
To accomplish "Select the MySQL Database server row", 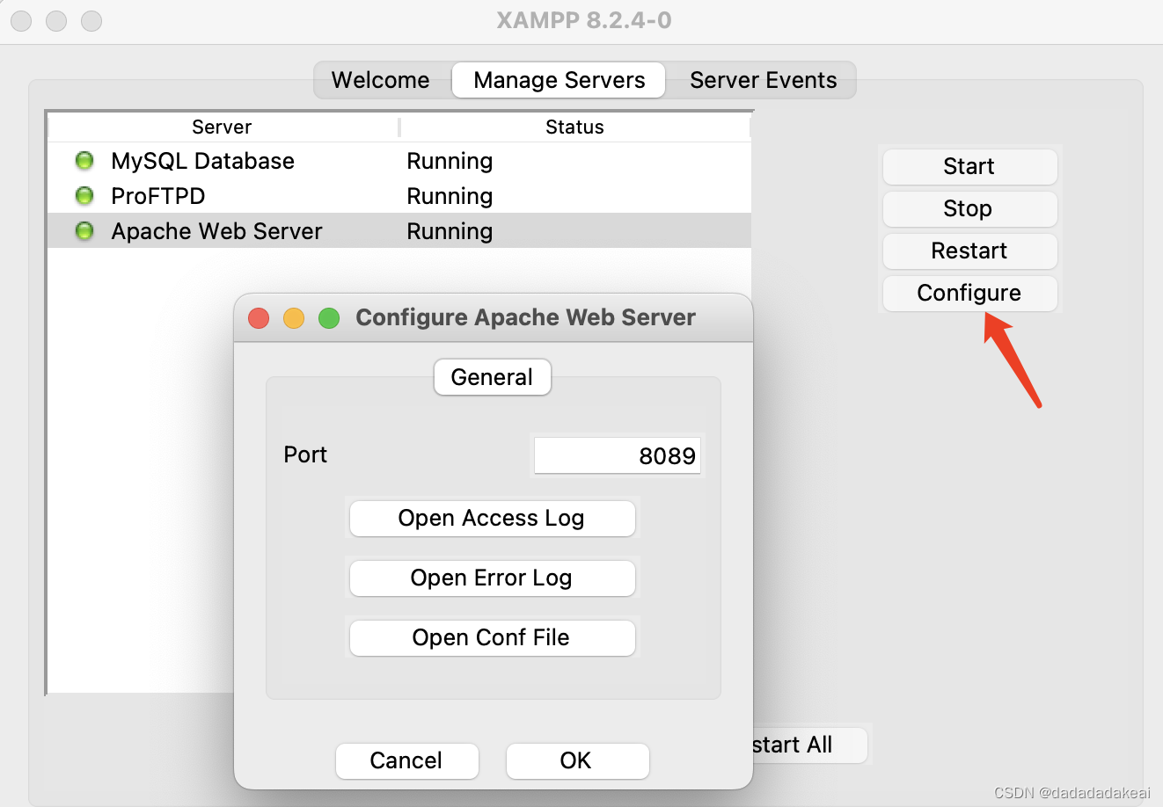I will [202, 160].
